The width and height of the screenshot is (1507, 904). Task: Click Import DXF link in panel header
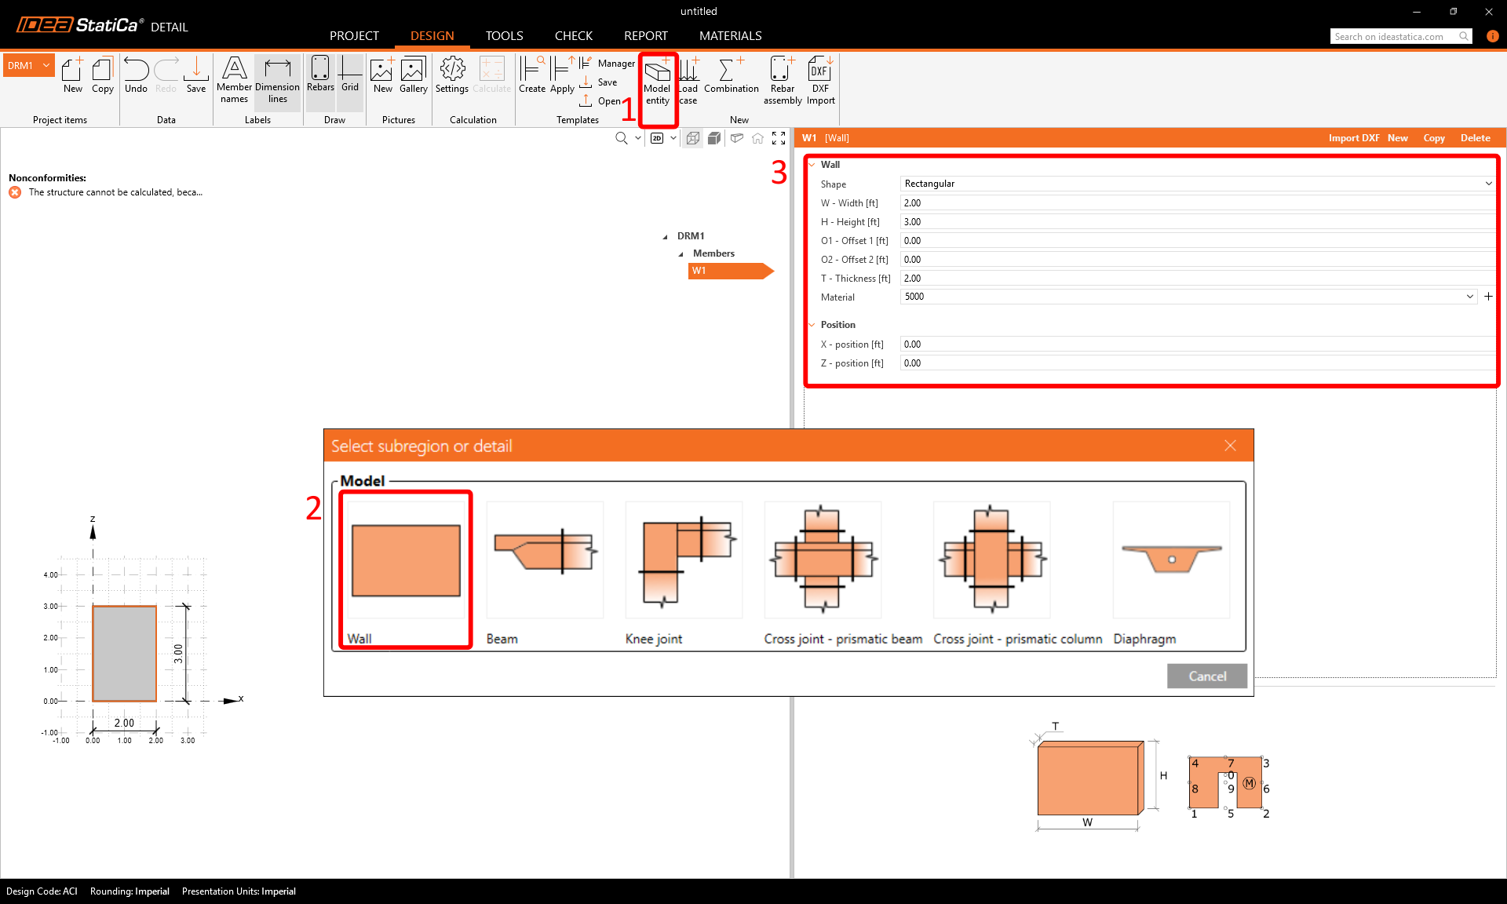(1353, 138)
